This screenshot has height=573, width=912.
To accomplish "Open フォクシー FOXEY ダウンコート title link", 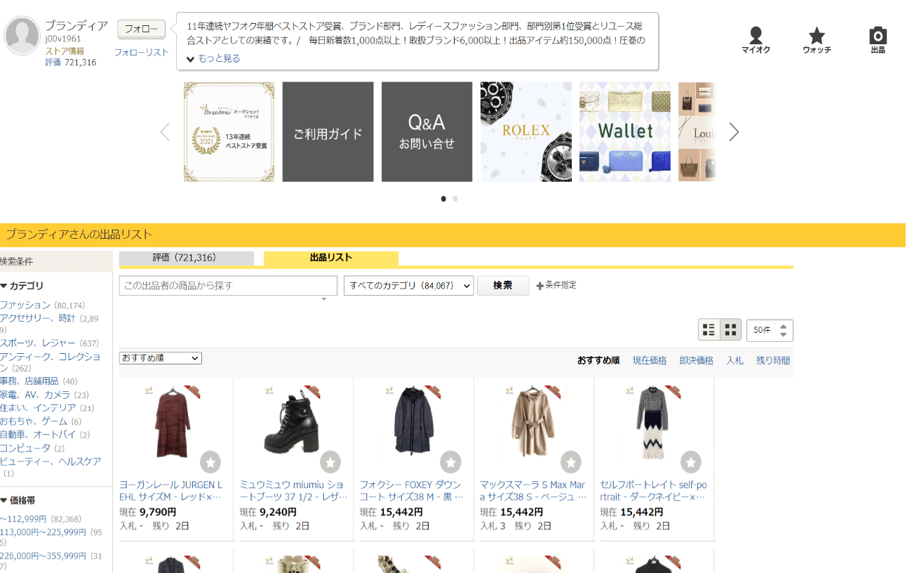I will click(x=412, y=491).
